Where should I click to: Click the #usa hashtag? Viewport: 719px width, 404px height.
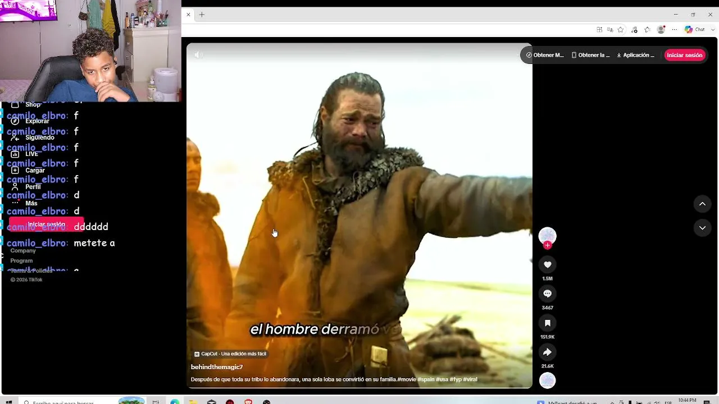[x=442, y=380]
